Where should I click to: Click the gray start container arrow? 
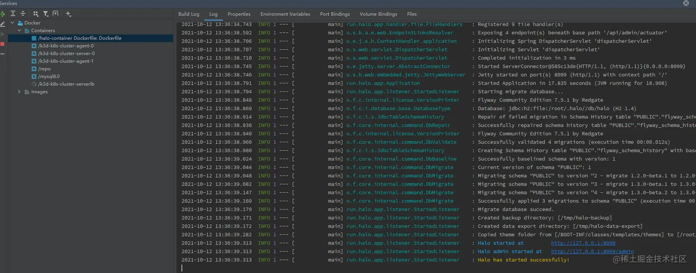tap(2, 34)
